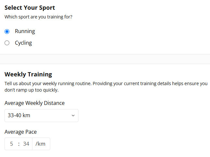Click the 'Which sport are you training for?' text
The width and height of the screenshot is (210, 157).
tap(38, 17)
